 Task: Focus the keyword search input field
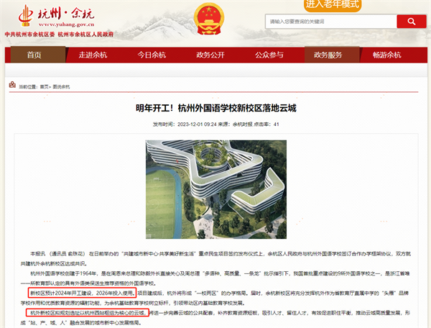[331, 22]
